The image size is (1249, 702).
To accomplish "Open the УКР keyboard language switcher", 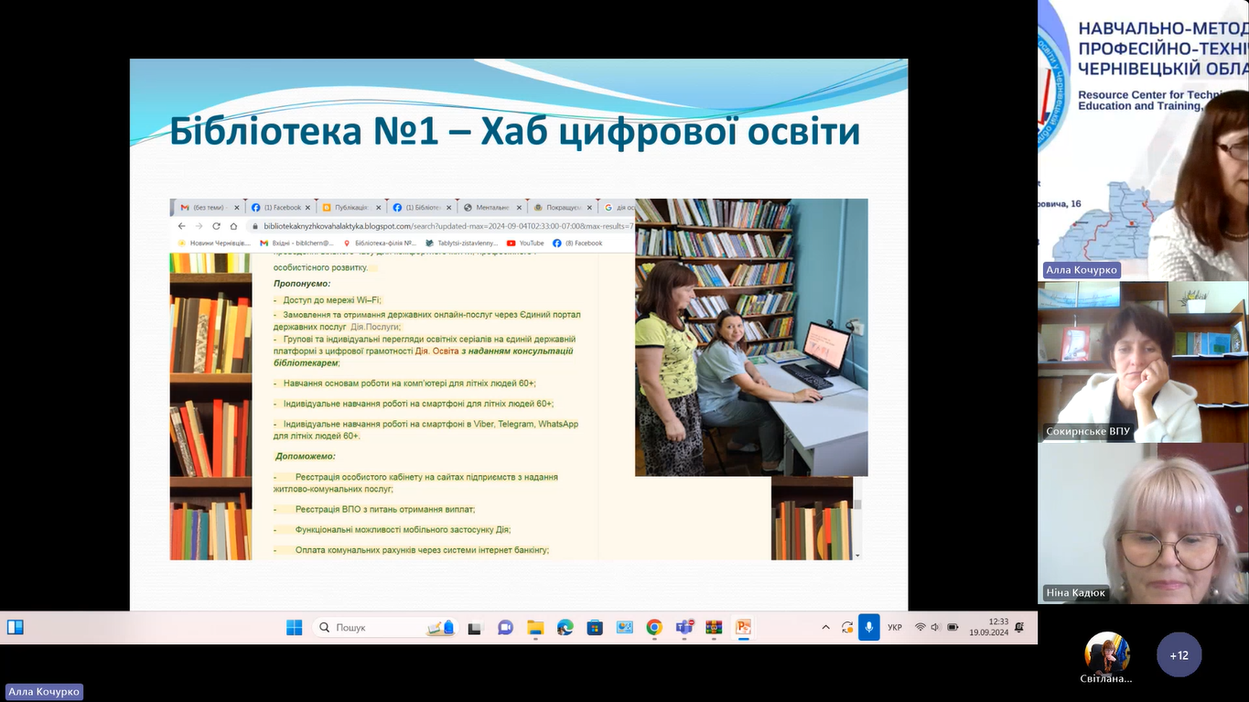I will (x=895, y=628).
